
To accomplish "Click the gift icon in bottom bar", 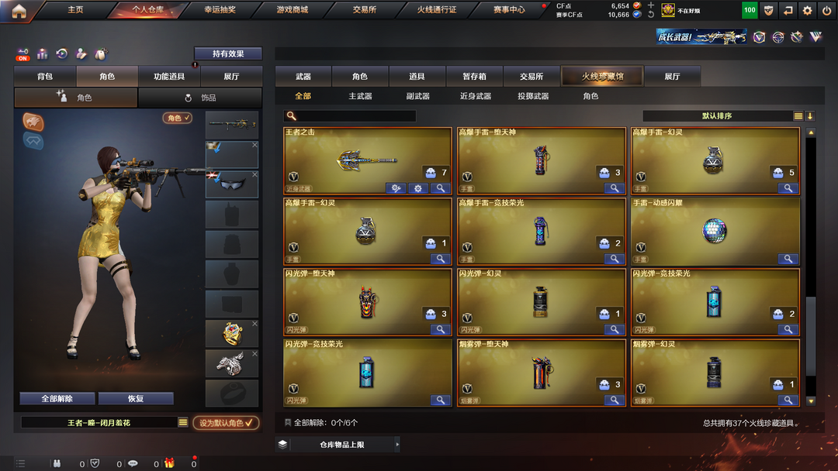I will (x=169, y=463).
